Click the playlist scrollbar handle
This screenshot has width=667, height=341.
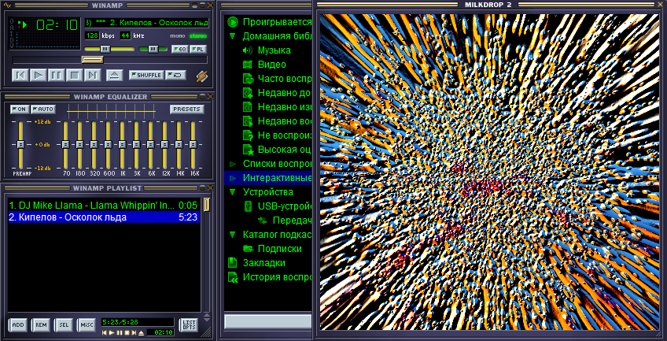coord(206,204)
